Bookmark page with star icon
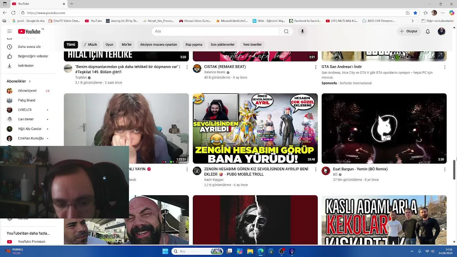 (415, 13)
